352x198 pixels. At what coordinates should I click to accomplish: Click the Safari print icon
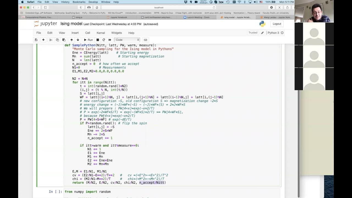click(x=89, y=7)
